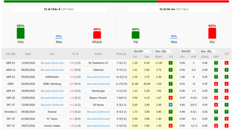Open the first Bet365 bookmaker dropdown

pyautogui.click(x=142, y=52)
